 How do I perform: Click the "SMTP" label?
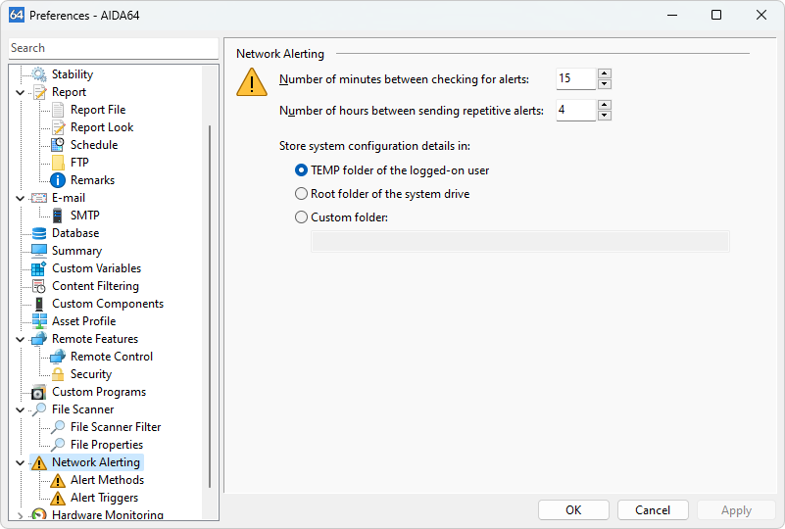85,216
